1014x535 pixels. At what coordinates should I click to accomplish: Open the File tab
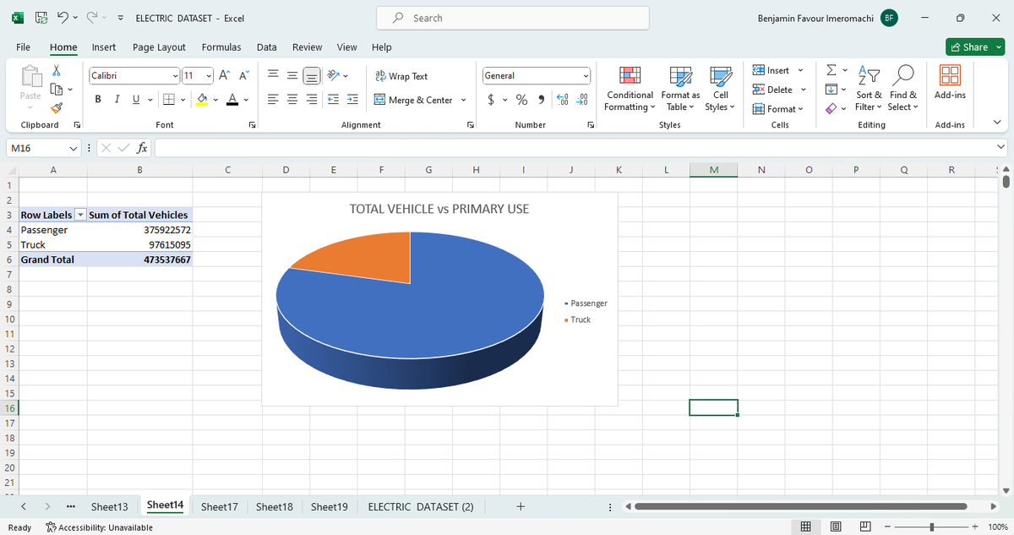point(24,47)
